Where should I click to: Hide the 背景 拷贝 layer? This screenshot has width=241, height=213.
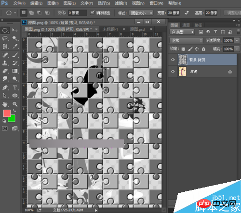173,60
